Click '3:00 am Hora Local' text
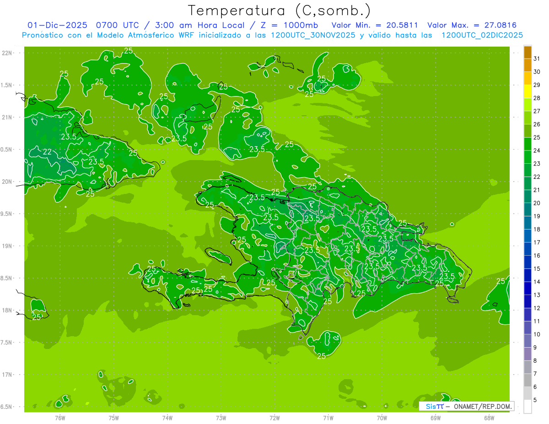Screen dimensions: 549x424 coord(199,25)
